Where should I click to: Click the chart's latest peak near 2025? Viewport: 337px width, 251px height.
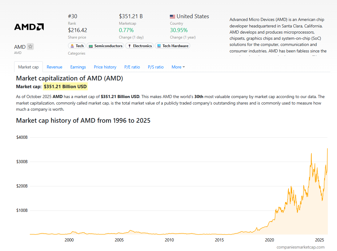(327, 149)
